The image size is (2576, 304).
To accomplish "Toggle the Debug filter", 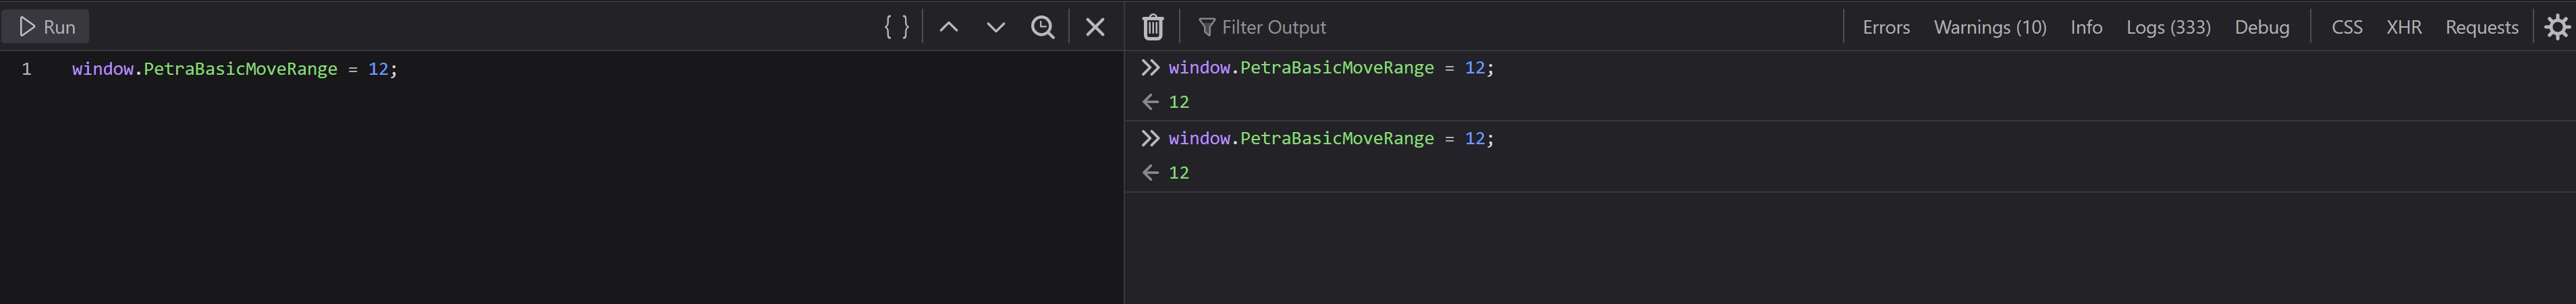I will coord(2261,27).
